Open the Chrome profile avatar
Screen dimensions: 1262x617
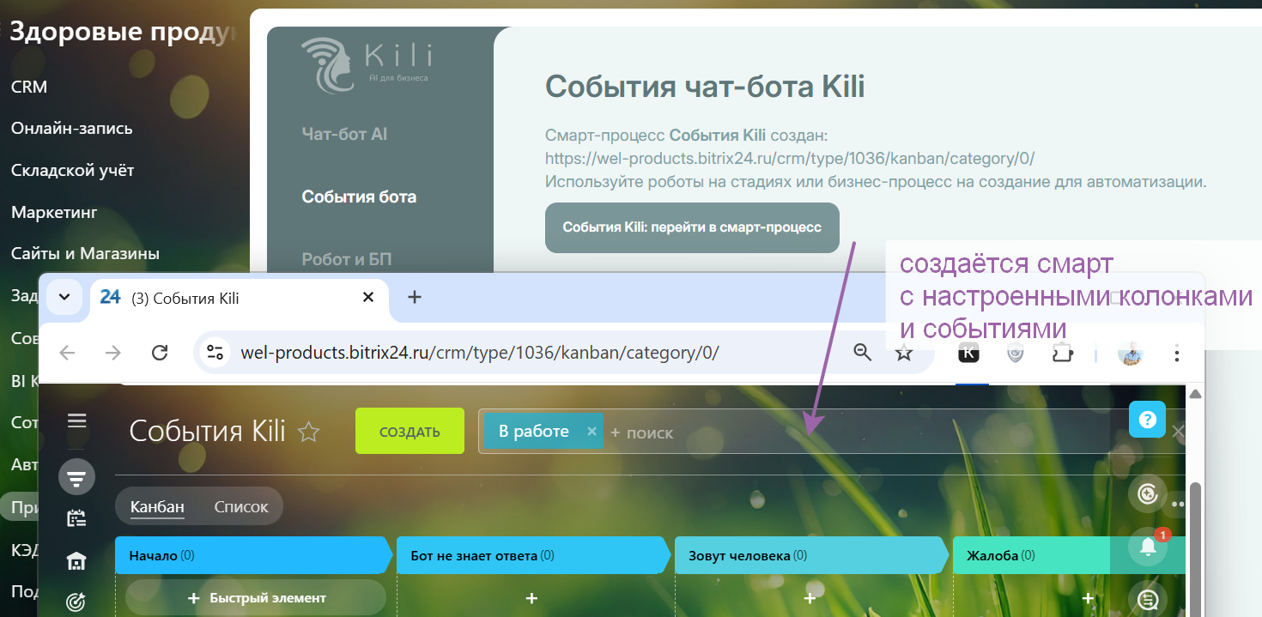[x=1131, y=353]
